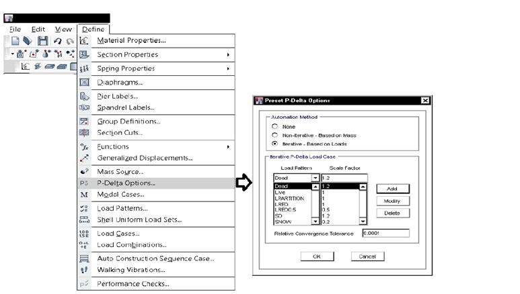Click the Modal Cases M icon
Screen dimensions: 520x294
pos(84,195)
